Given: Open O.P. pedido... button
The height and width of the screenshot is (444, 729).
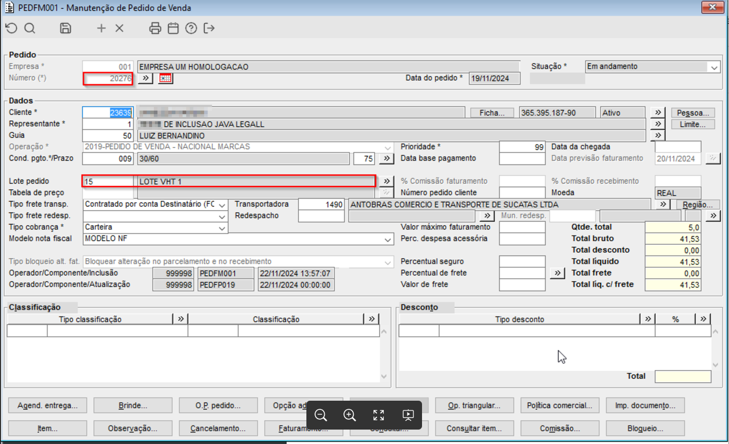Looking at the screenshot, I should 218,405.
